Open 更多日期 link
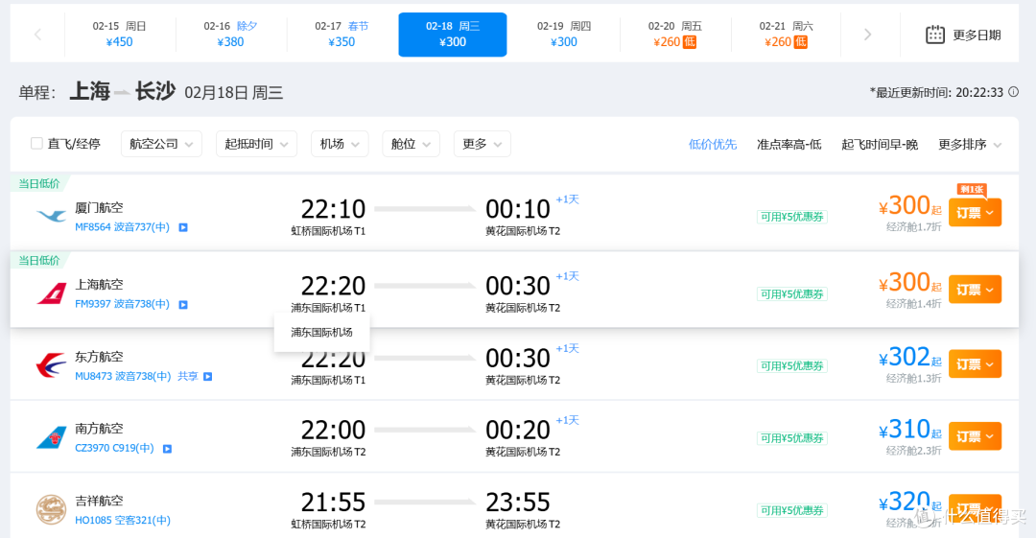This screenshot has height=538, width=1036. point(977,35)
